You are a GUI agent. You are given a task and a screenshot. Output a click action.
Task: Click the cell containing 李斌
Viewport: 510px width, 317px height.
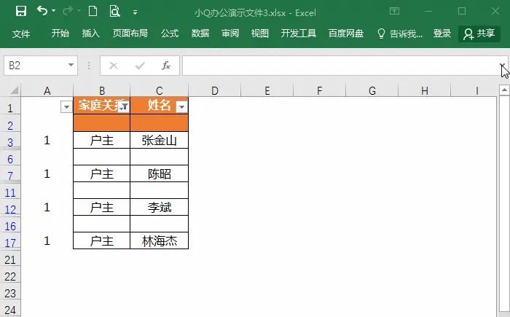point(159,207)
